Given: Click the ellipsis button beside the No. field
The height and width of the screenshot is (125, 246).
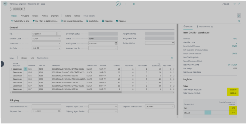Looking at the screenshot, I should 59,33.
